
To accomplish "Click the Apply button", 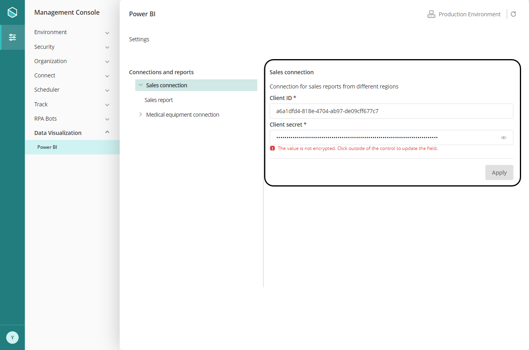I will (x=499, y=173).
